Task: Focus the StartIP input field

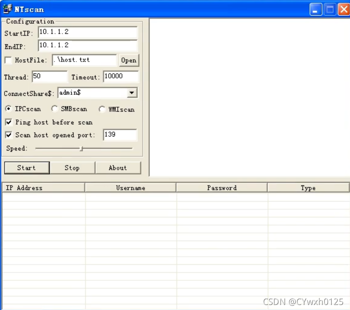Action: coord(88,32)
